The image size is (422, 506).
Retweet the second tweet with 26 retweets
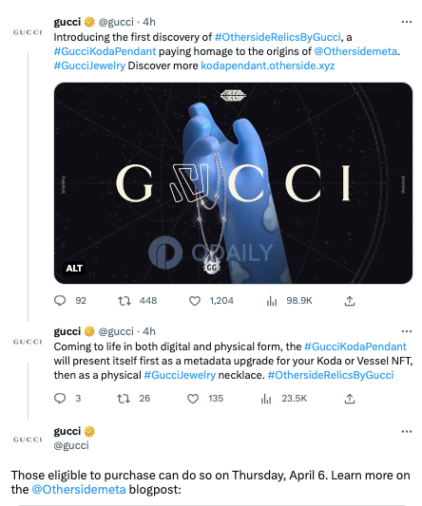coord(124,399)
